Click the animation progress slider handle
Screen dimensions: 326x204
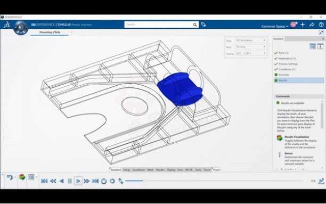click(144, 181)
